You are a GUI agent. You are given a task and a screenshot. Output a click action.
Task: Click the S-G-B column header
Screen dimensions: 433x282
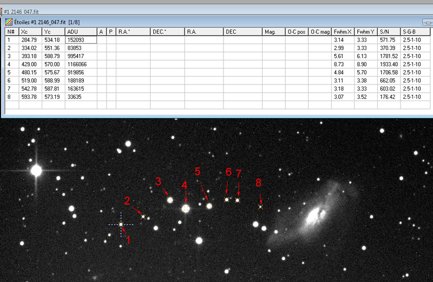[x=415, y=32]
